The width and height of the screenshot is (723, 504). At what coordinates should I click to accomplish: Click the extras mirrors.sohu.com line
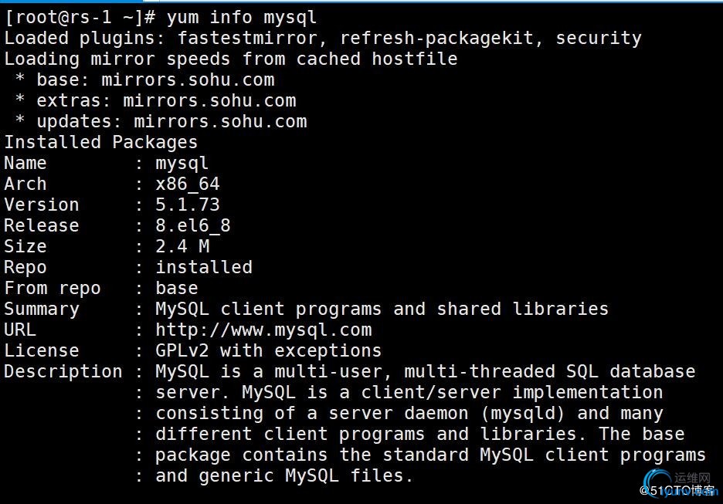[x=157, y=101]
